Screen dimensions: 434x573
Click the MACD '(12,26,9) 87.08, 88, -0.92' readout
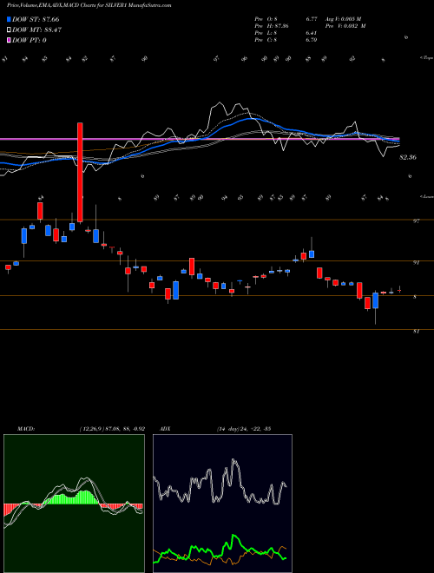click(x=112, y=429)
